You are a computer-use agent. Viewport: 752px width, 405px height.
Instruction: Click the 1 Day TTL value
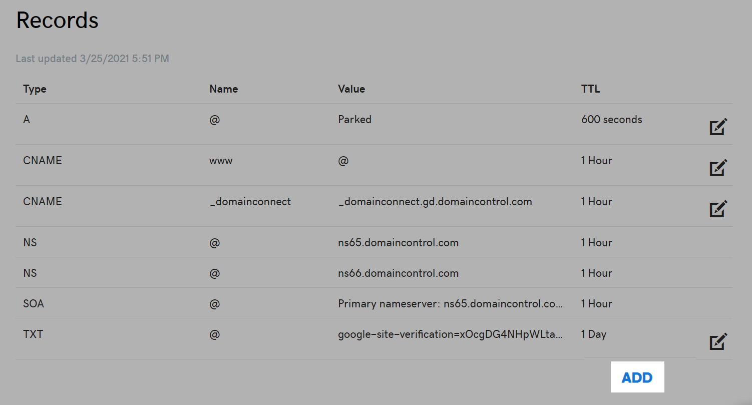click(x=594, y=334)
